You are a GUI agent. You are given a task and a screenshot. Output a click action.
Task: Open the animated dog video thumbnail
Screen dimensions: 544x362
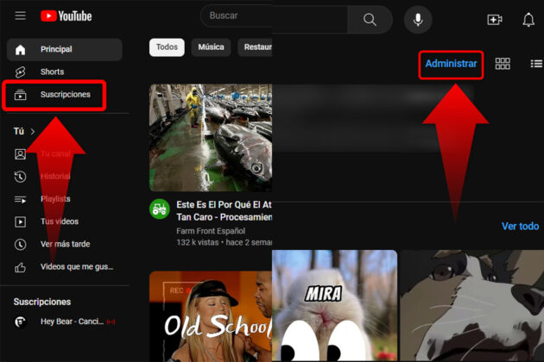(x=472, y=306)
